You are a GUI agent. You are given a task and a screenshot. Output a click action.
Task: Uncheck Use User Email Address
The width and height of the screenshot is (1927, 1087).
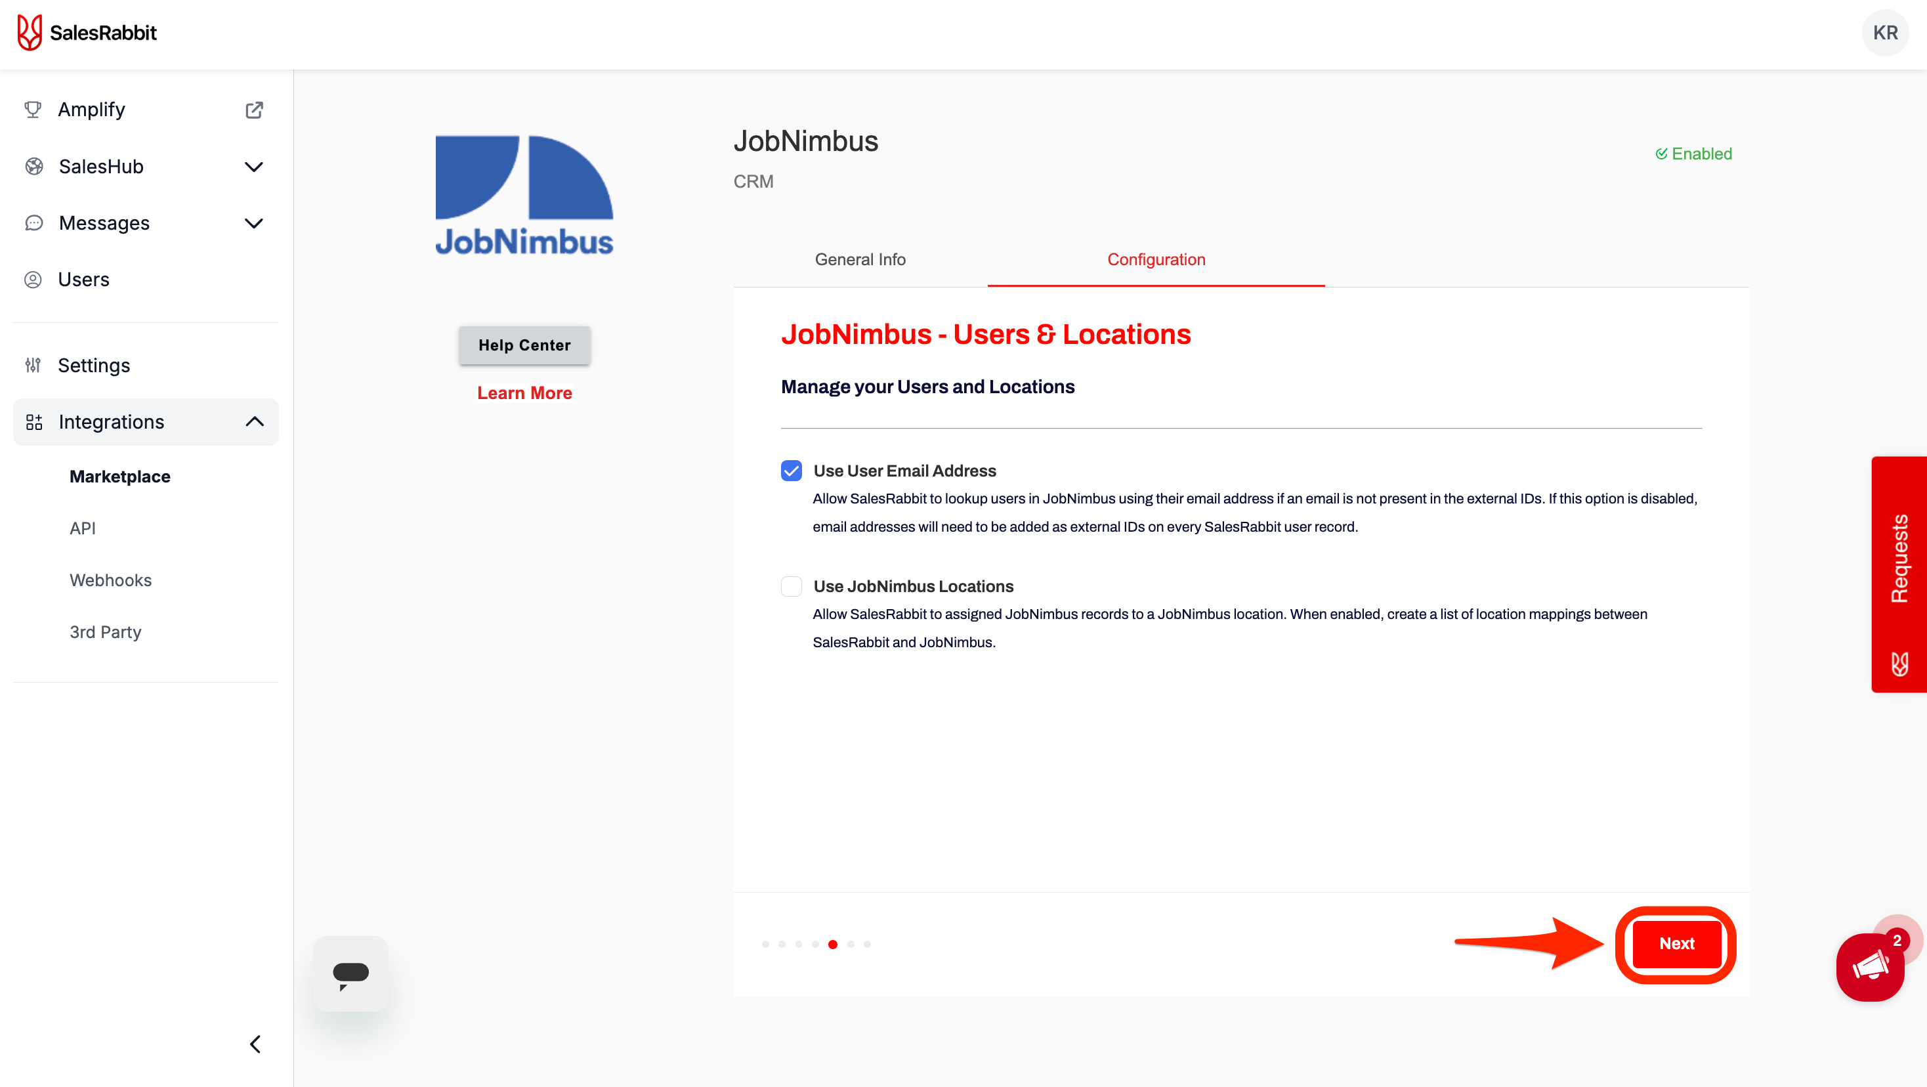pyautogui.click(x=791, y=471)
